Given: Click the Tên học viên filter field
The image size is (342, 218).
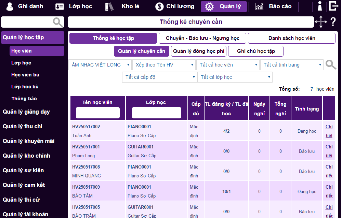Looking at the screenshot, I should [x=97, y=113].
